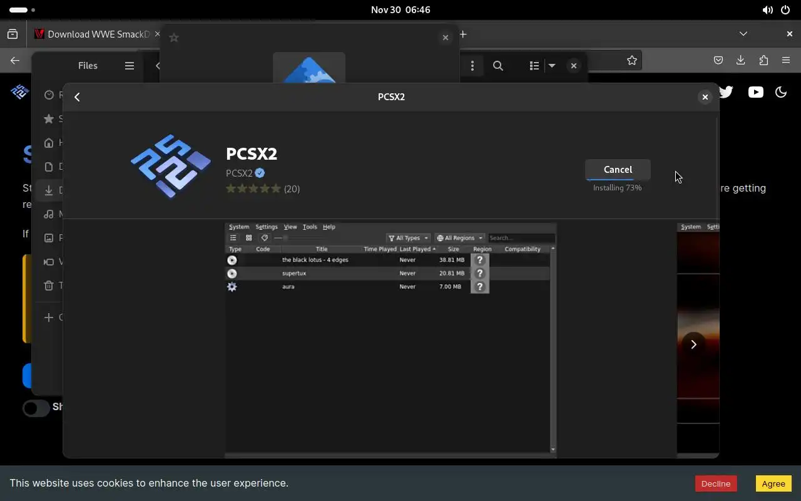Close the middle software dialog

(x=446, y=38)
